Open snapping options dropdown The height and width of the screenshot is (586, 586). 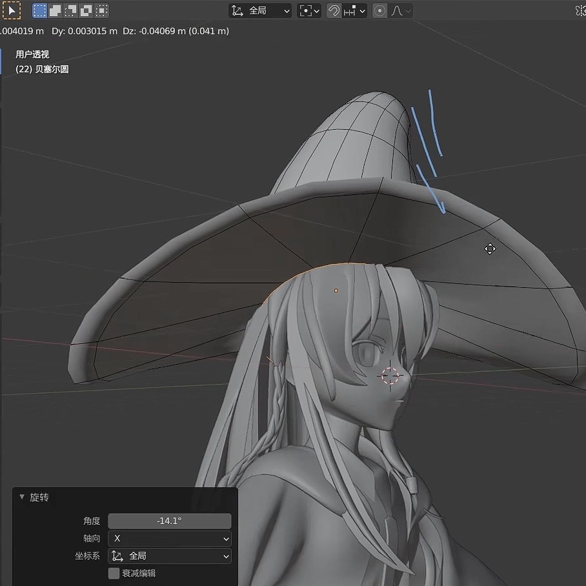[354, 11]
